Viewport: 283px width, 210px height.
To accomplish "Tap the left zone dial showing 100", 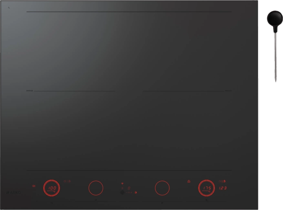I will (x=52, y=188).
